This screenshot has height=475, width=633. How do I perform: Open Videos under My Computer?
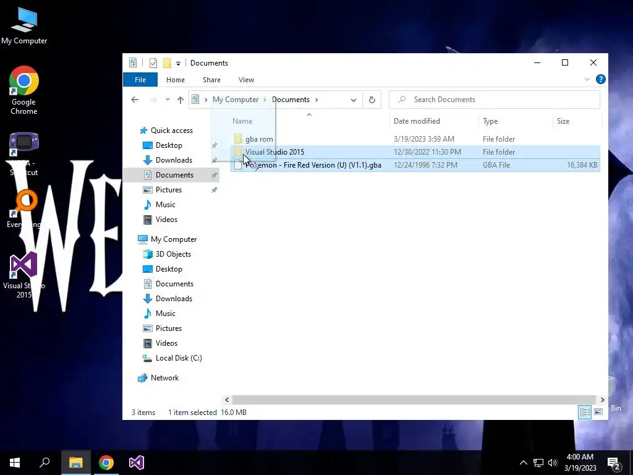point(166,343)
